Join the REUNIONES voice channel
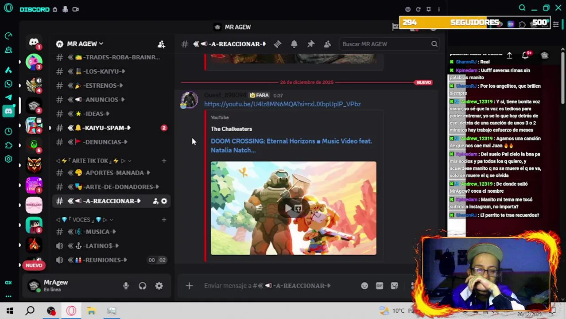This screenshot has height=319, width=566. click(x=111, y=260)
